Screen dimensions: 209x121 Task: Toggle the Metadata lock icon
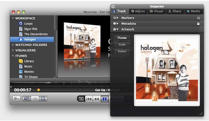tap(198, 24)
